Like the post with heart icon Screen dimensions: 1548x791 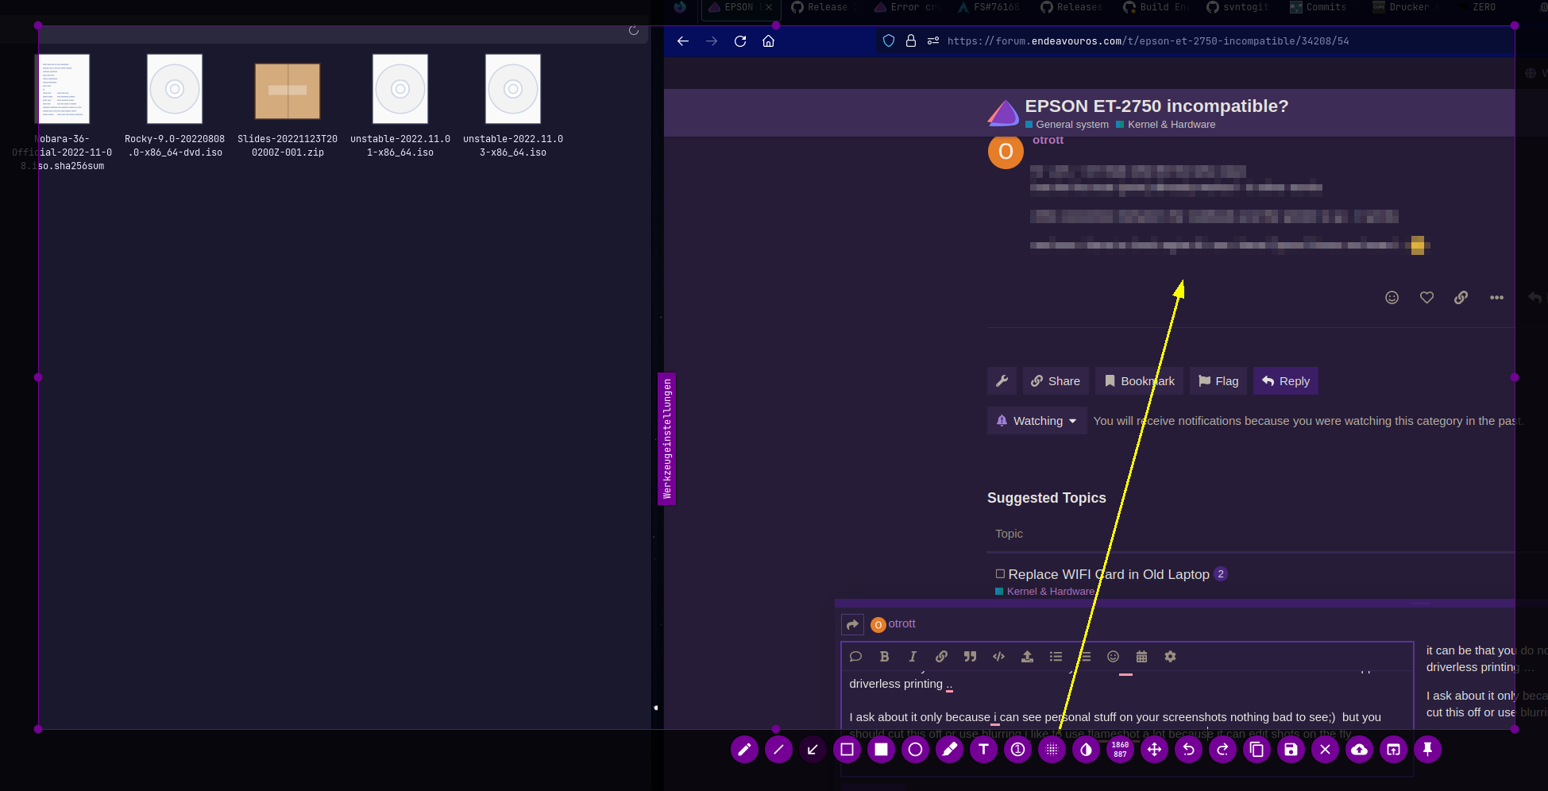(x=1426, y=298)
